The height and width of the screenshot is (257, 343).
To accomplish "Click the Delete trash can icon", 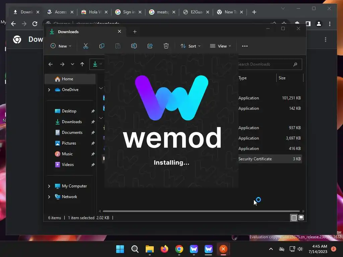I will 166,46.
